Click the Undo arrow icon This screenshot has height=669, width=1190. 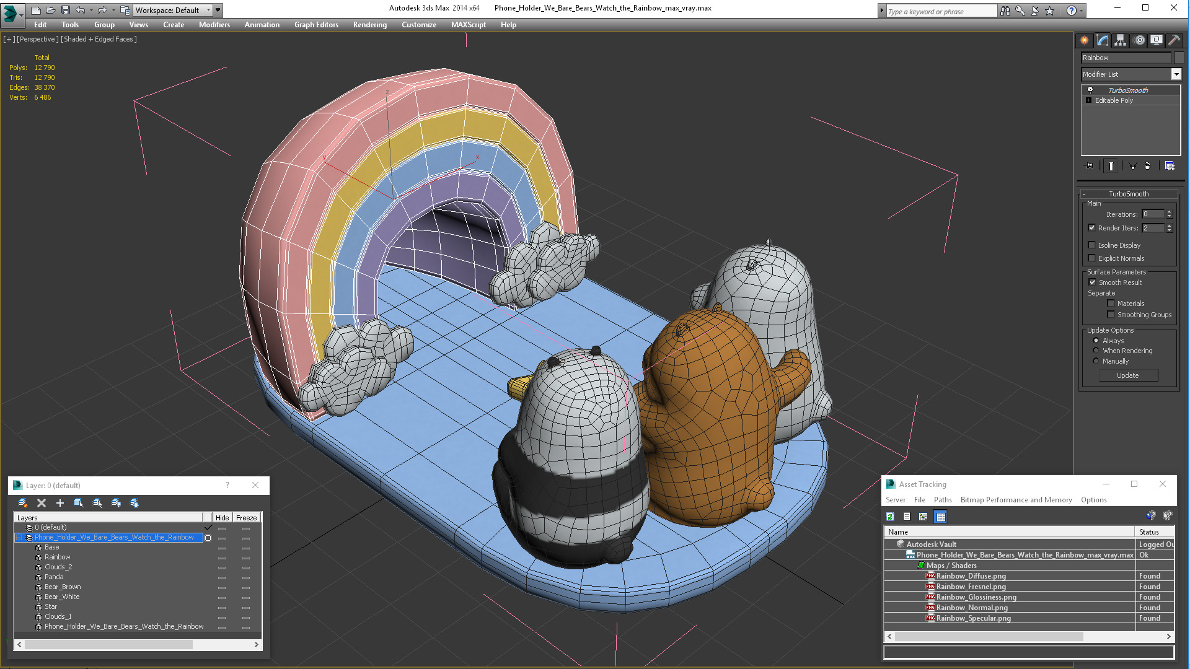point(80,10)
